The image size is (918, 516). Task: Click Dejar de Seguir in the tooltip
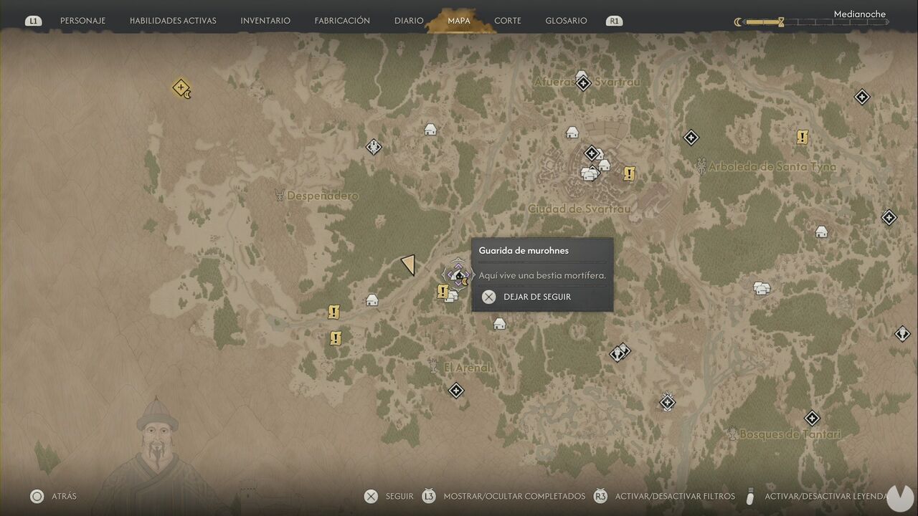coord(526,297)
